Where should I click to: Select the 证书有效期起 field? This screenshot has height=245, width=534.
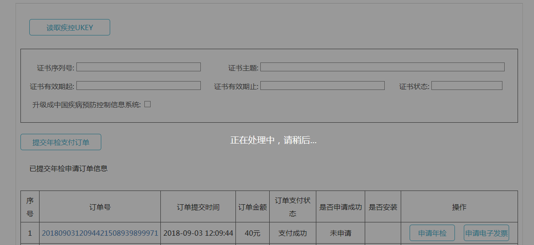(x=139, y=86)
